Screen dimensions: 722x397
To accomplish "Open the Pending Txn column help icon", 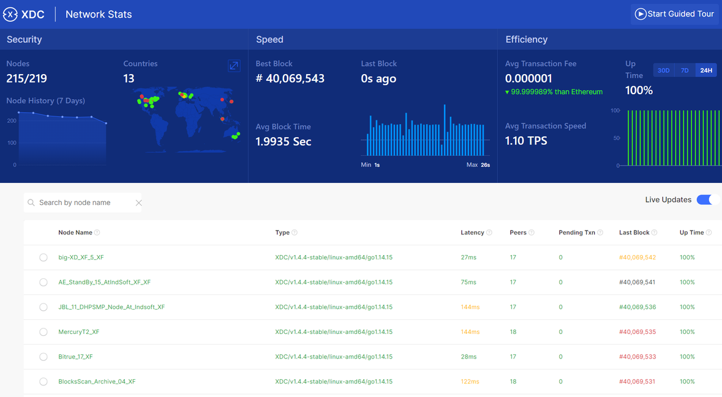I will 600,232.
